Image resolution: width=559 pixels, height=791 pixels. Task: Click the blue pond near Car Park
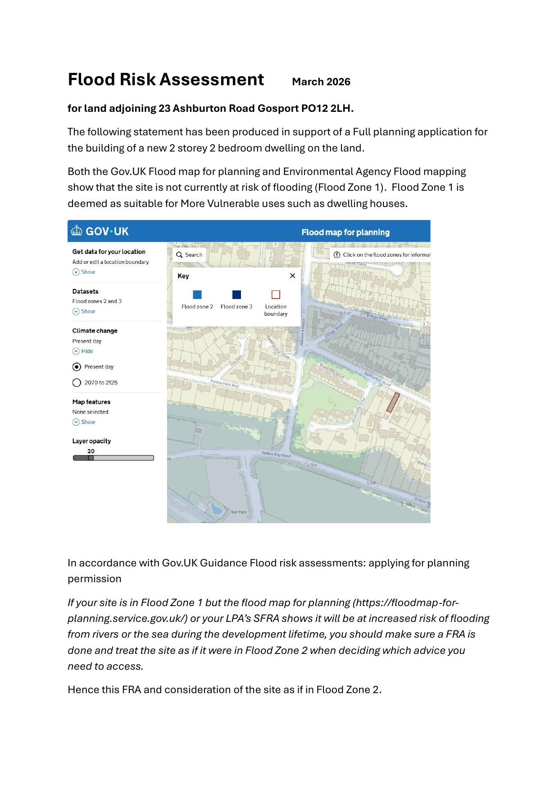pyautogui.click(x=217, y=509)
